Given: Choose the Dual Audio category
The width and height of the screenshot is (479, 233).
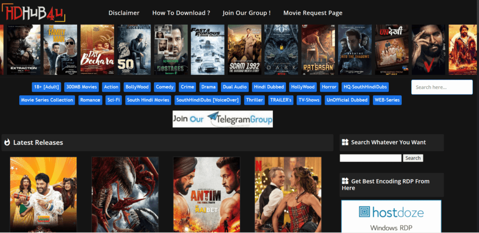Looking at the screenshot, I should pyautogui.click(x=235, y=87).
